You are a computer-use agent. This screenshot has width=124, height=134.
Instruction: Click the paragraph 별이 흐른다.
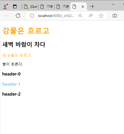(x=13, y=64)
